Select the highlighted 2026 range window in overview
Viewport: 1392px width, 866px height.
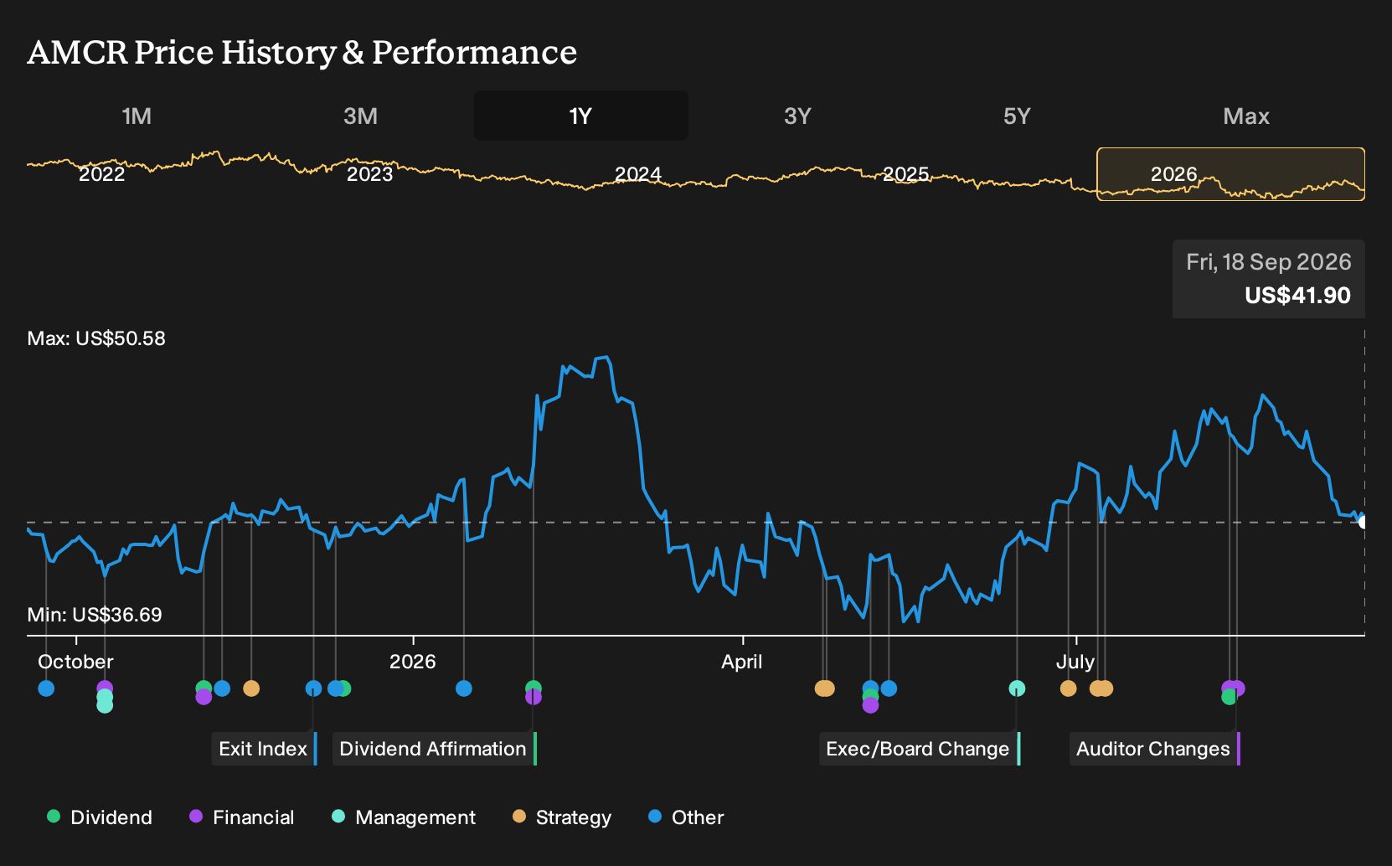(1231, 174)
